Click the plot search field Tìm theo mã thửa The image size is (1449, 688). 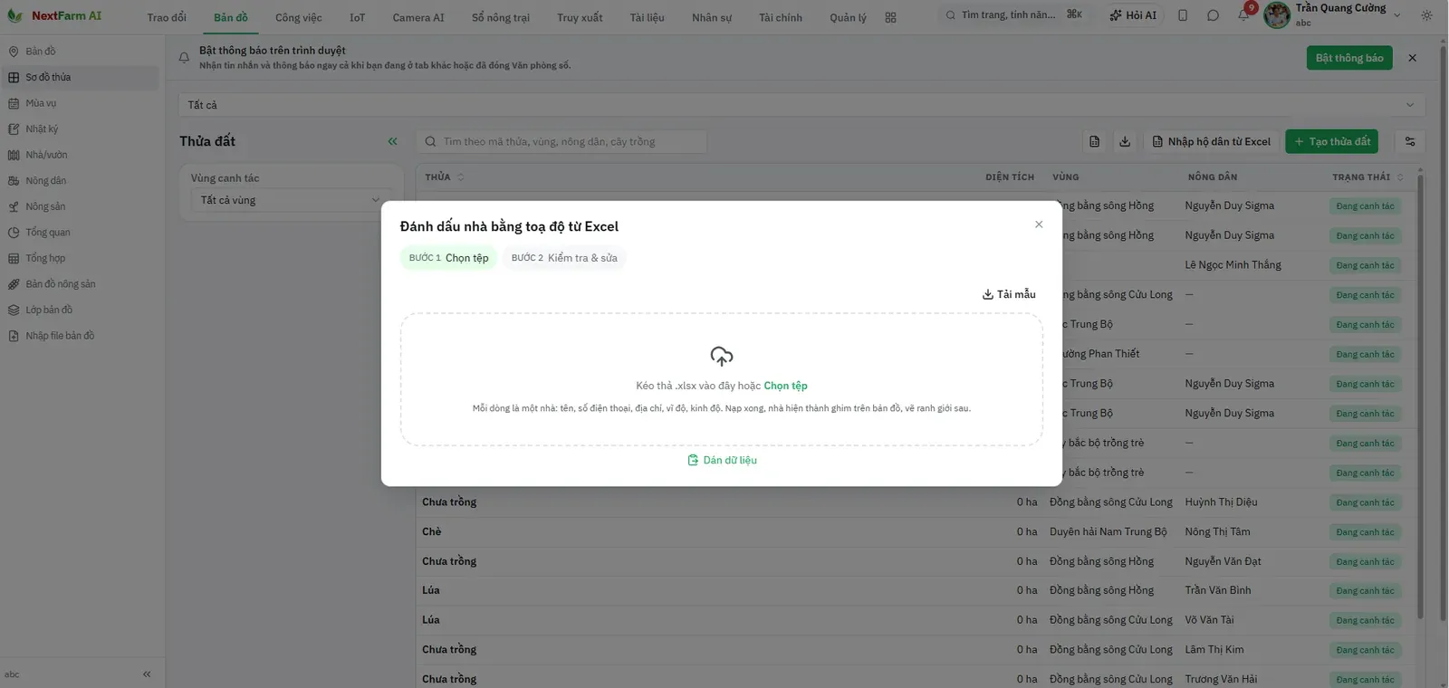click(561, 141)
